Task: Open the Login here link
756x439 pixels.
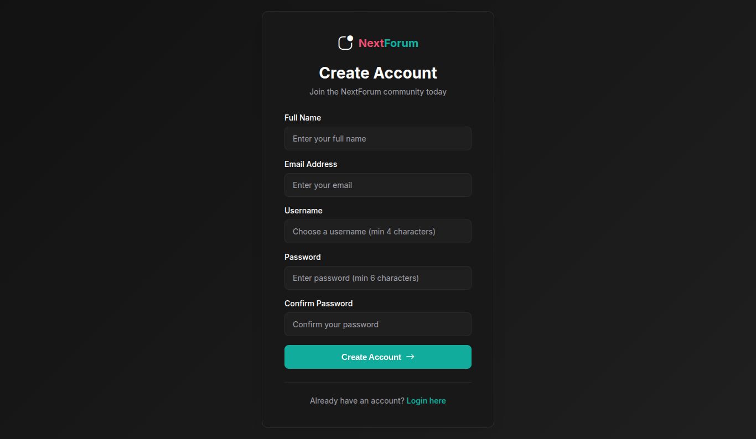Action: pos(426,401)
